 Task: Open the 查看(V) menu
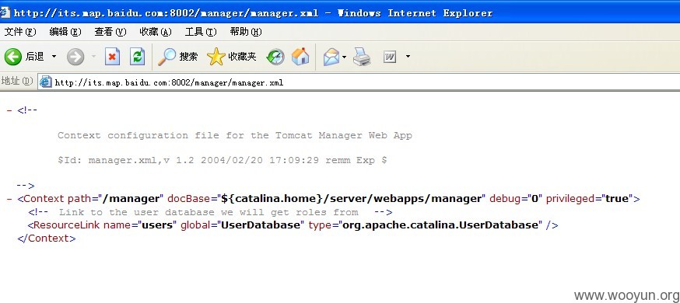[110, 32]
